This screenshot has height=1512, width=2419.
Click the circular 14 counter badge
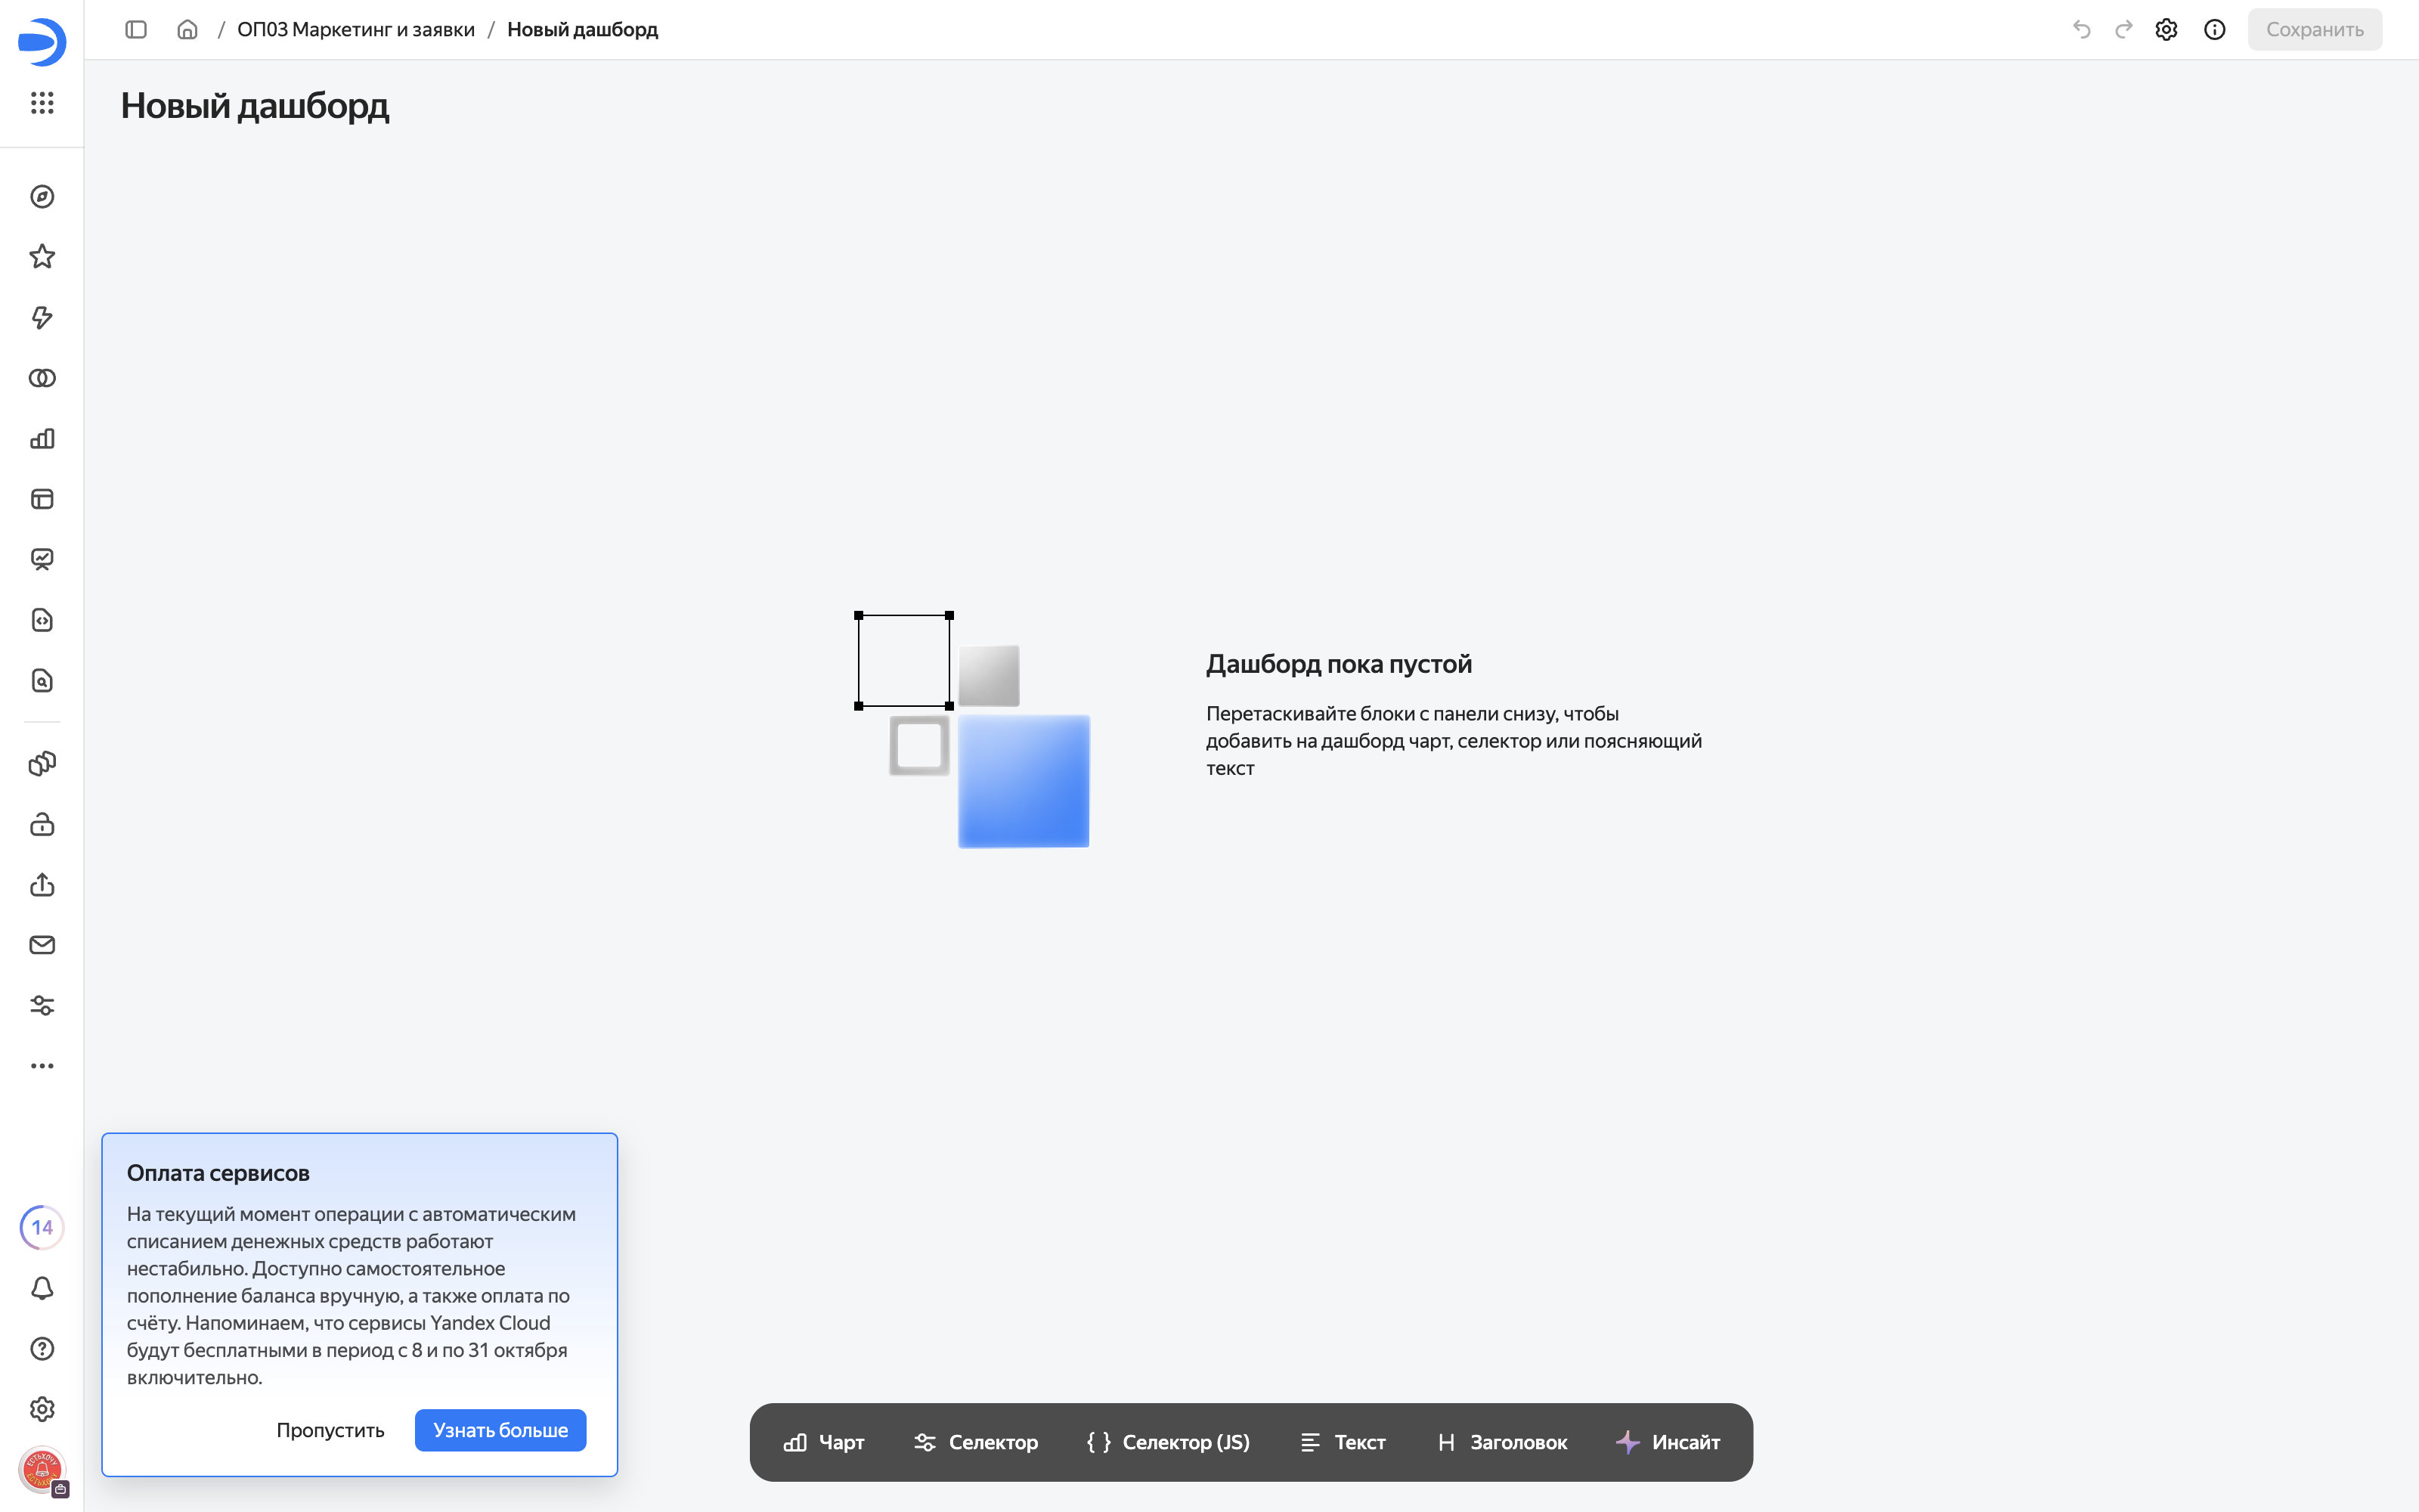click(42, 1228)
